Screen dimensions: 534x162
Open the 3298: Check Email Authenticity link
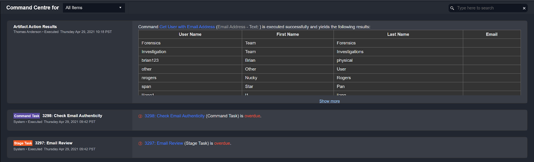coord(175,116)
